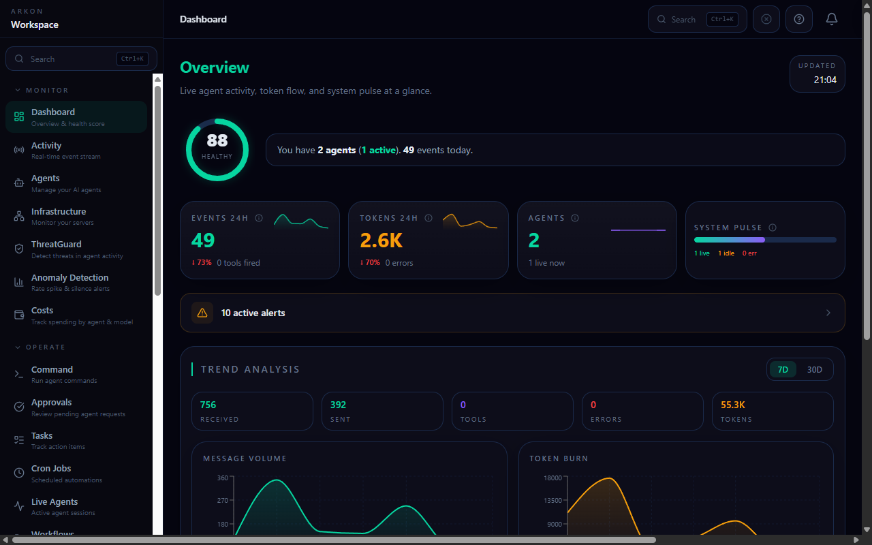872x545 pixels.
Task: Click the System Pulse progress bar
Action: tap(765, 240)
